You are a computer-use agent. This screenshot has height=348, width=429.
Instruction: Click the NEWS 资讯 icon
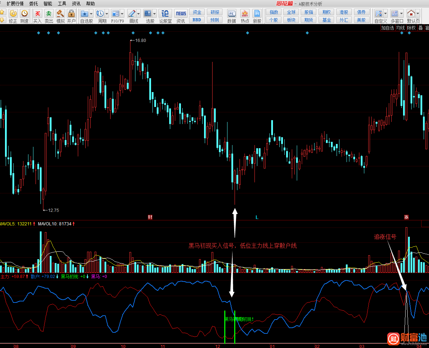coord(181,14)
